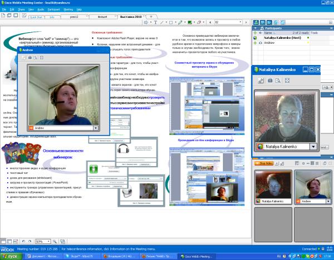Select the pointer arrow annotation tool
This screenshot has height=260, width=334.
(146, 22)
